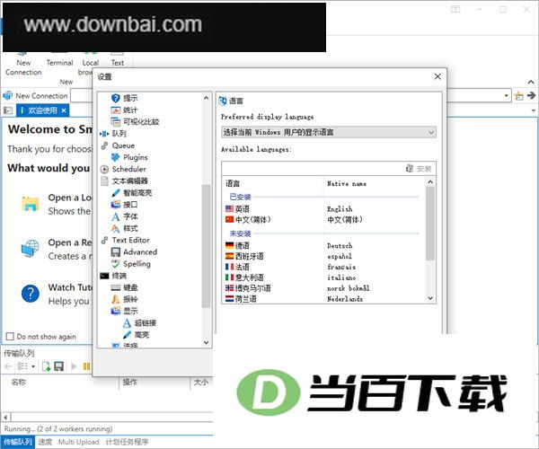Select the 博克马尔语 norsk bokmål row
Image resolution: width=539 pixels, height=449 pixels.
(x=323, y=288)
